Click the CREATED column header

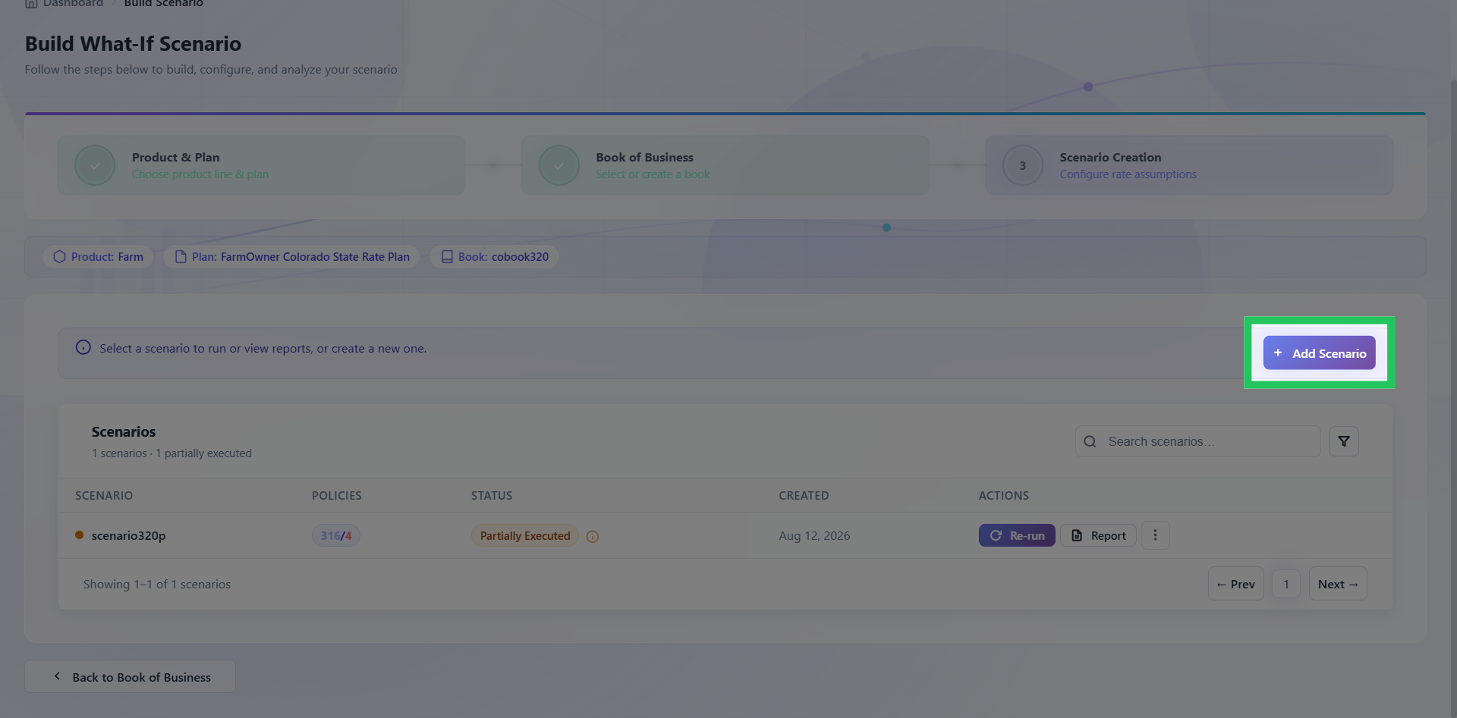point(804,496)
